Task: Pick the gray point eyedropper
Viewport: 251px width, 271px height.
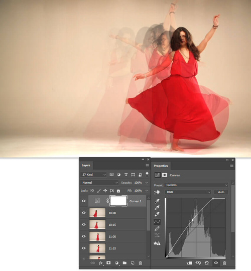Action: tap(157, 208)
